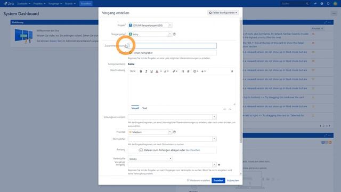The height and width of the screenshot is (192, 341).
Task: Open the Verknüpfte Vorgänge blocks dropdown
Action: 150,159
